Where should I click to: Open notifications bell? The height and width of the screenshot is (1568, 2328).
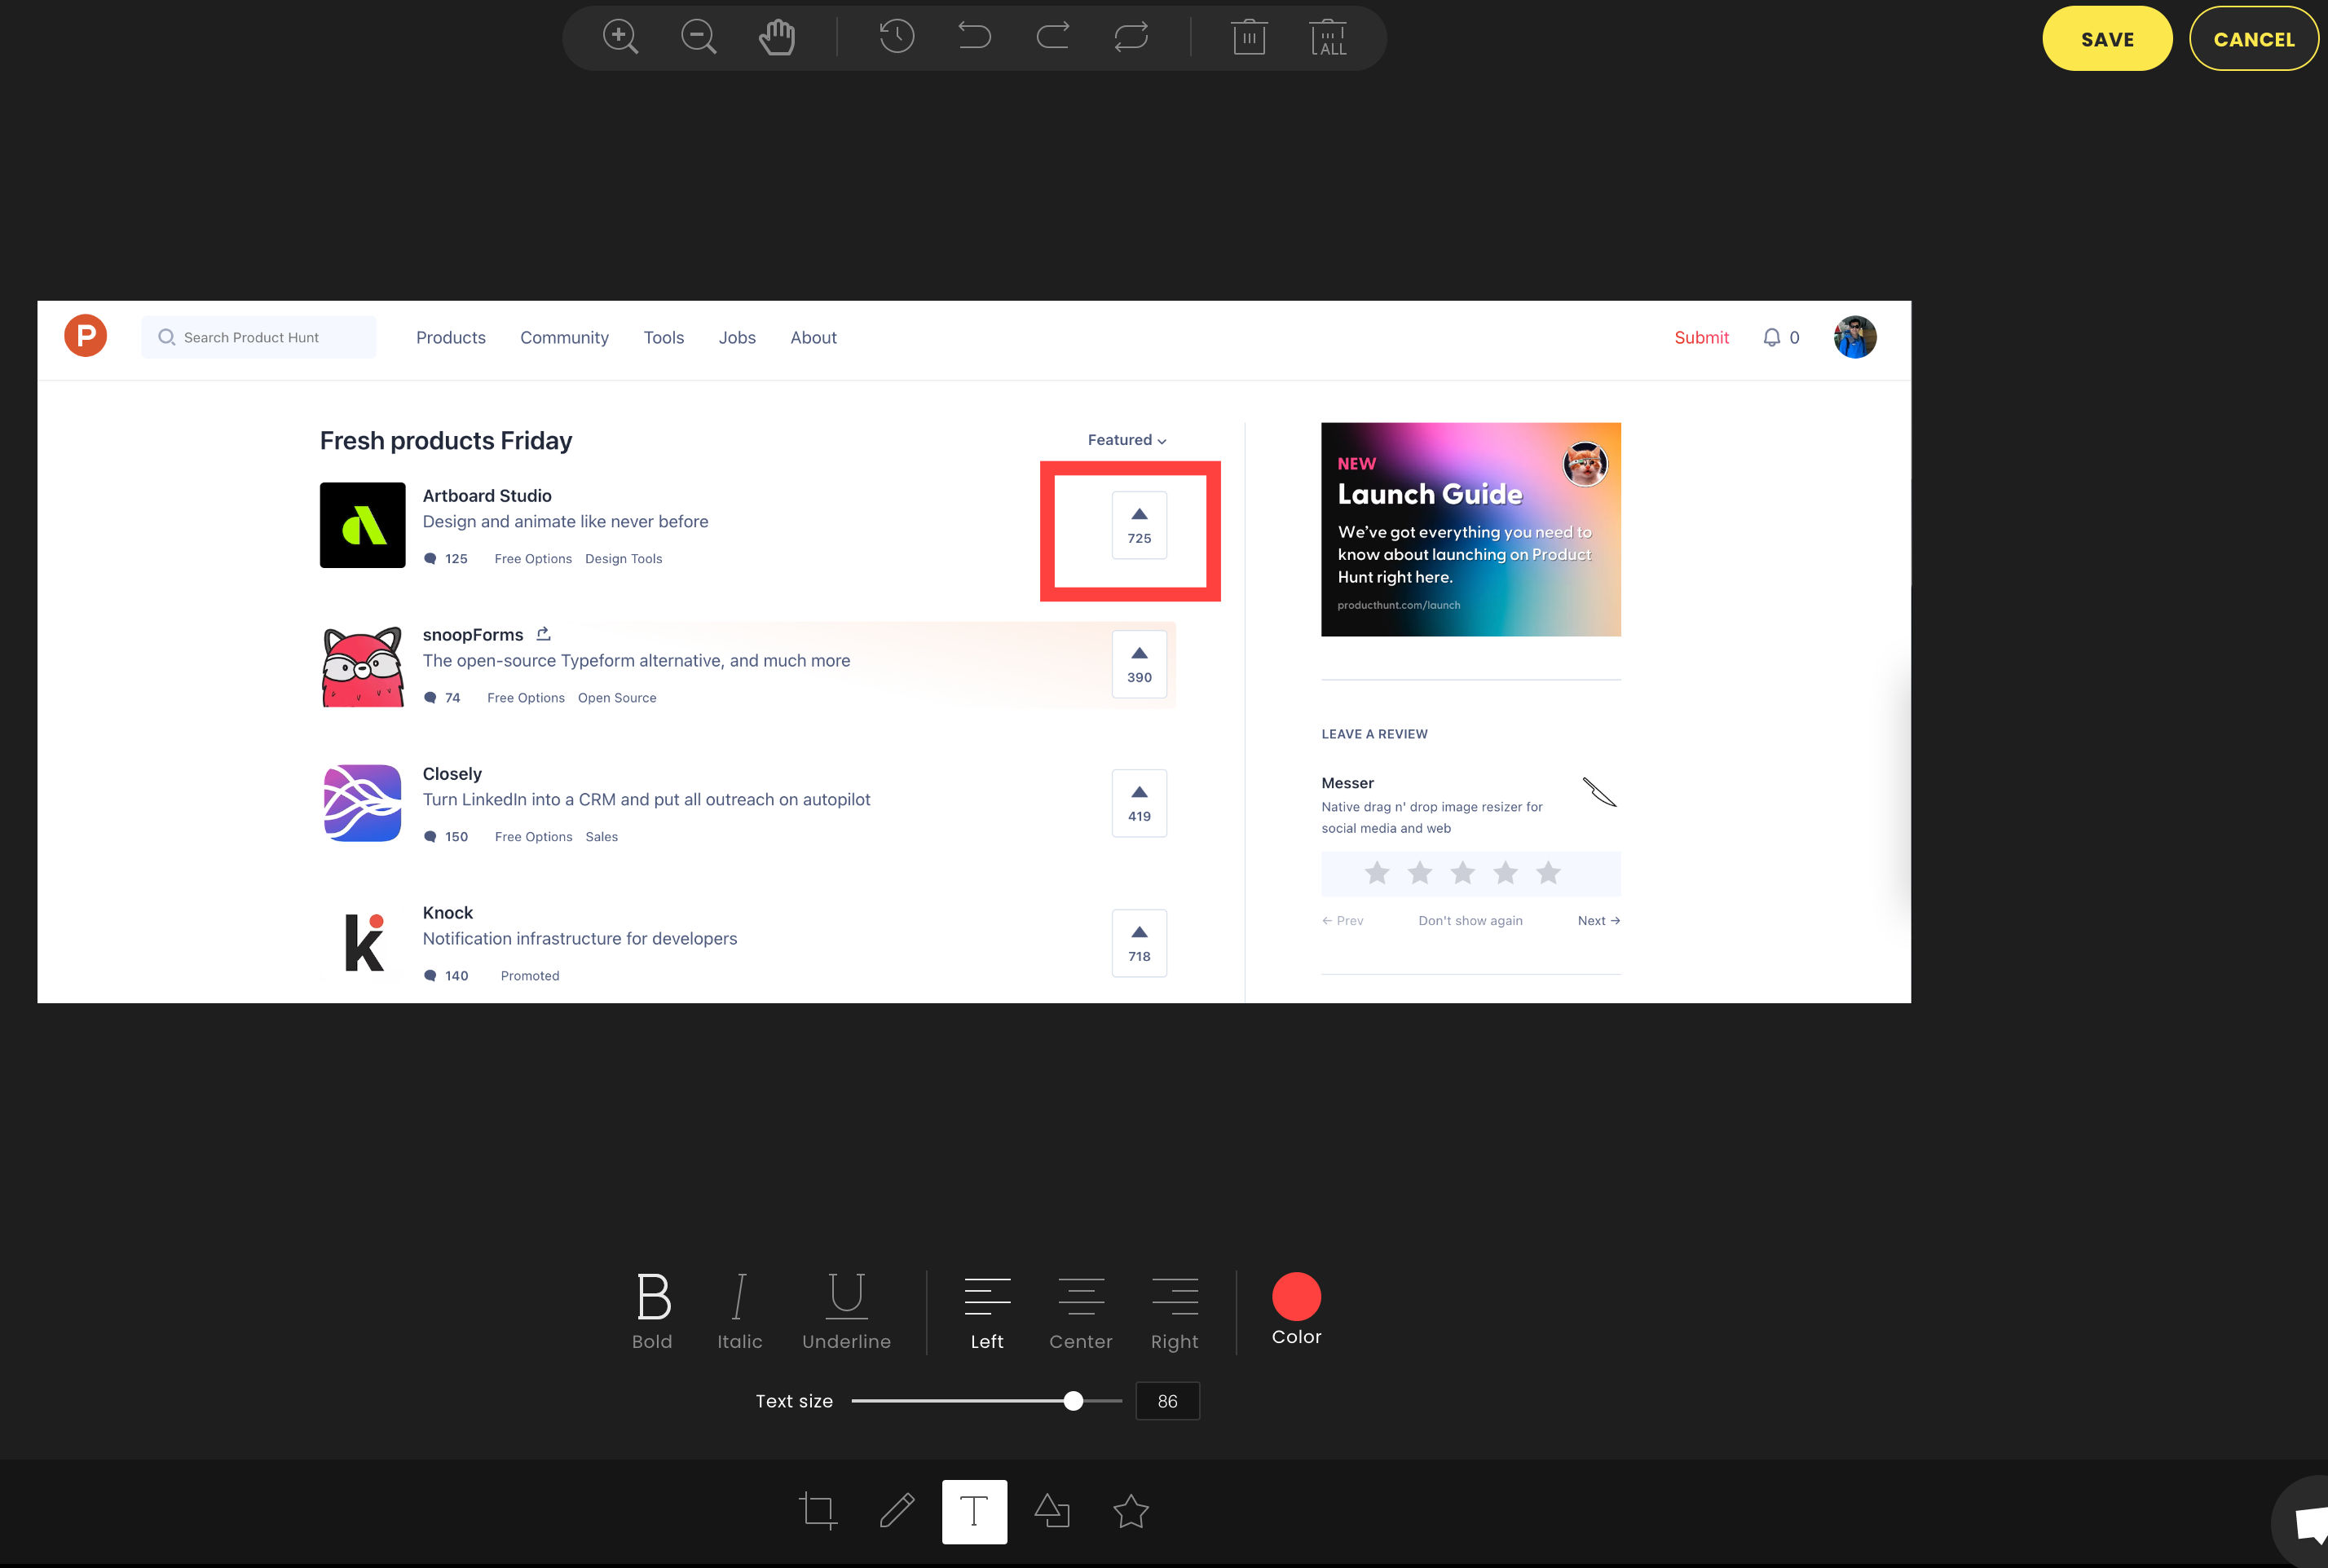point(1771,337)
